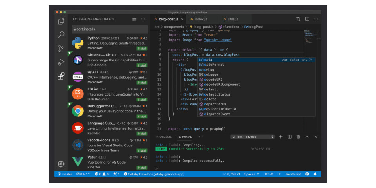The width and height of the screenshot is (376, 188).
Task: Click the Debugger for Chrome extension icon
Action: point(78,111)
